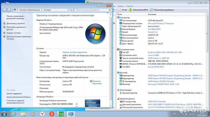The width and height of the screenshot is (210, 117).
Task: Open the Сервис menu in AIDA64
Action: click(120, 6)
